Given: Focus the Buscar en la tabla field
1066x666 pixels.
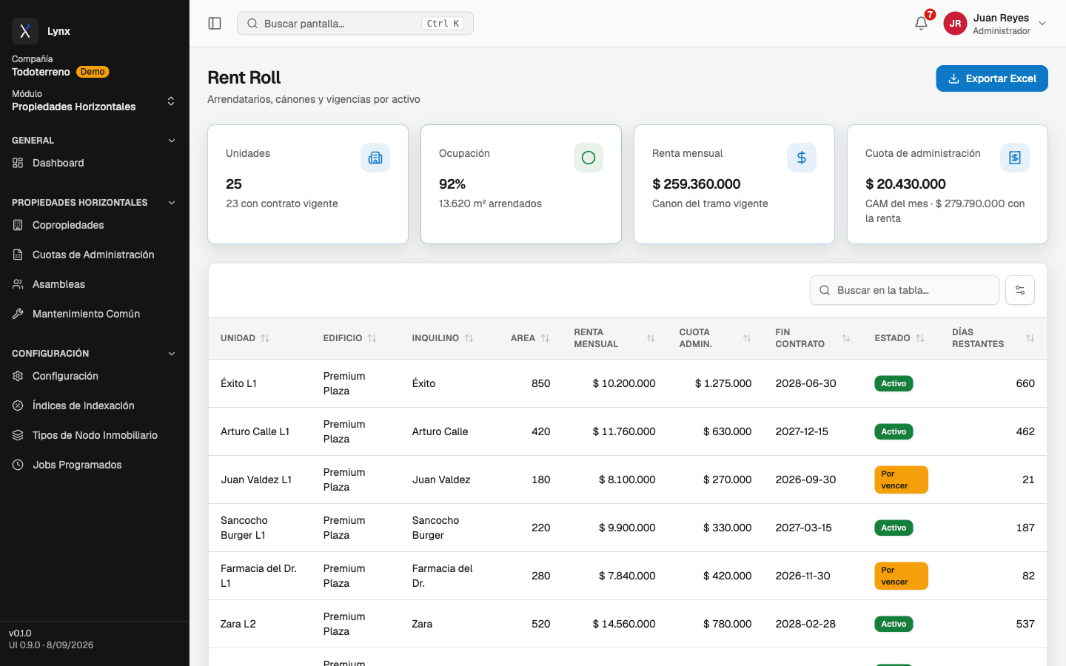Looking at the screenshot, I should point(904,290).
